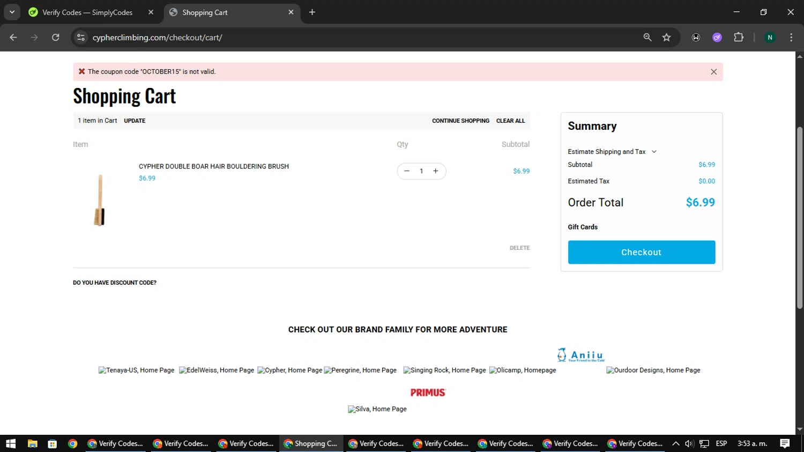
Task: Open network settings tray icon
Action: [x=704, y=443]
